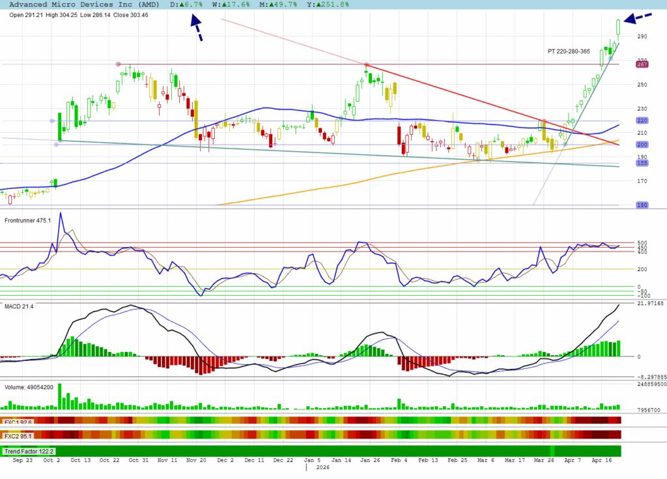Click the 150 blue price level tag
667x479 pixels.
(642, 205)
